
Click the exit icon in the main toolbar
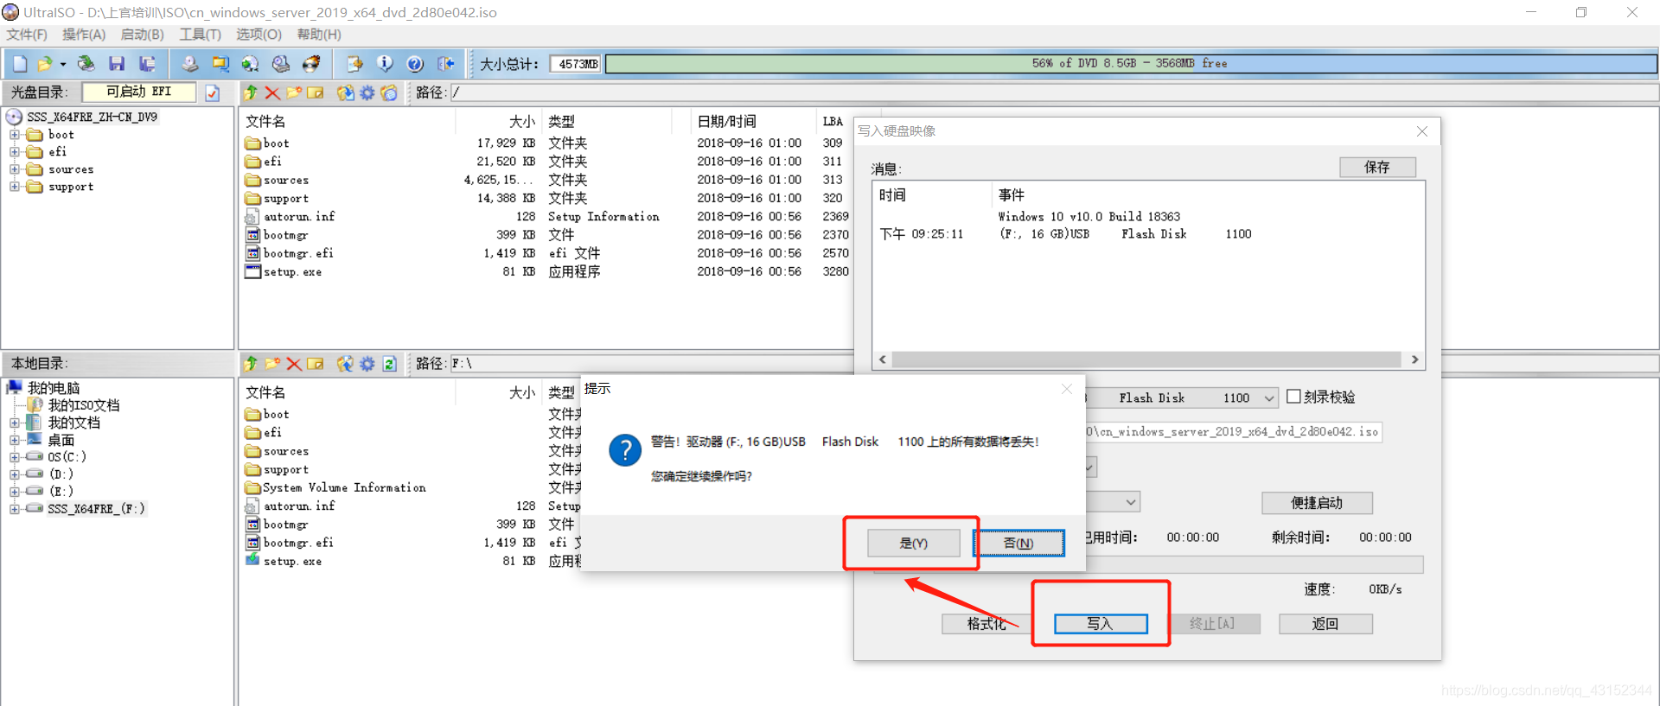point(446,64)
